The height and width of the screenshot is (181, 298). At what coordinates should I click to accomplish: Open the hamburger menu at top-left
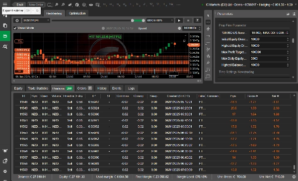click(5, 4)
